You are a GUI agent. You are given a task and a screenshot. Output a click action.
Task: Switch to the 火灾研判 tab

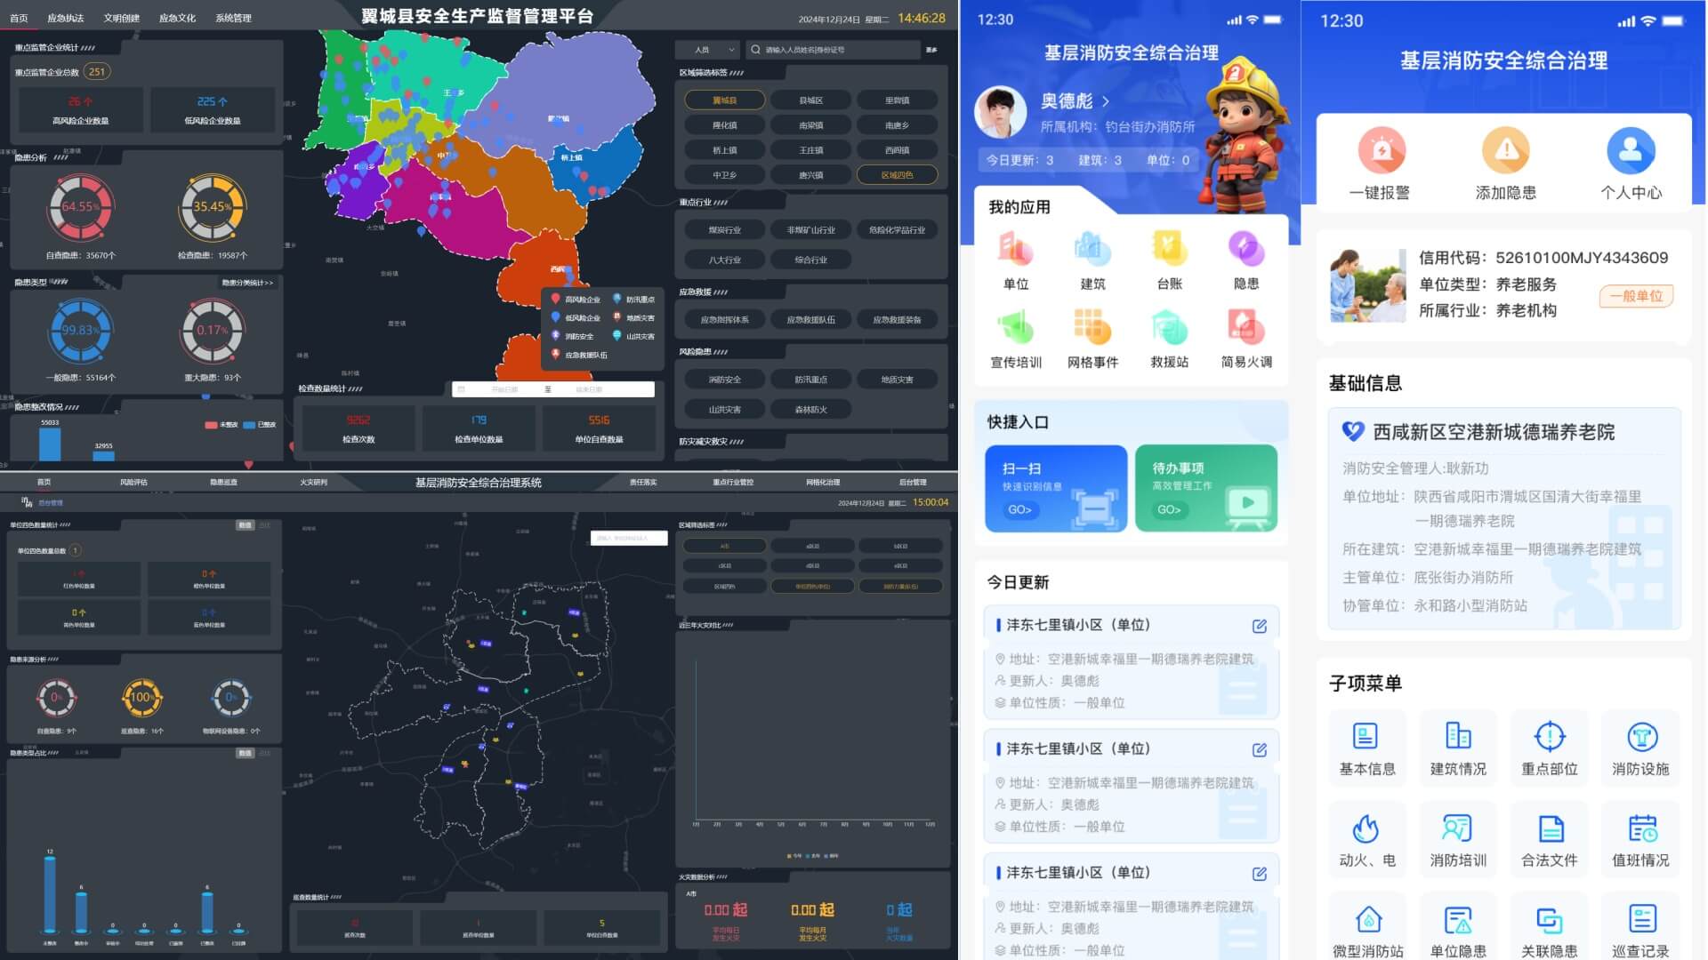pos(313,482)
